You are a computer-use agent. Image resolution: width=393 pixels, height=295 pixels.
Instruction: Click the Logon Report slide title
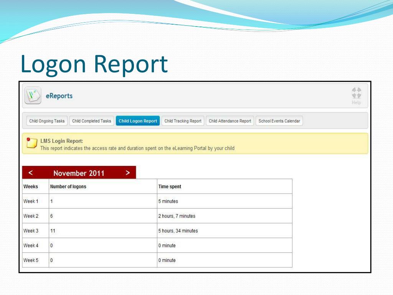[94, 65]
